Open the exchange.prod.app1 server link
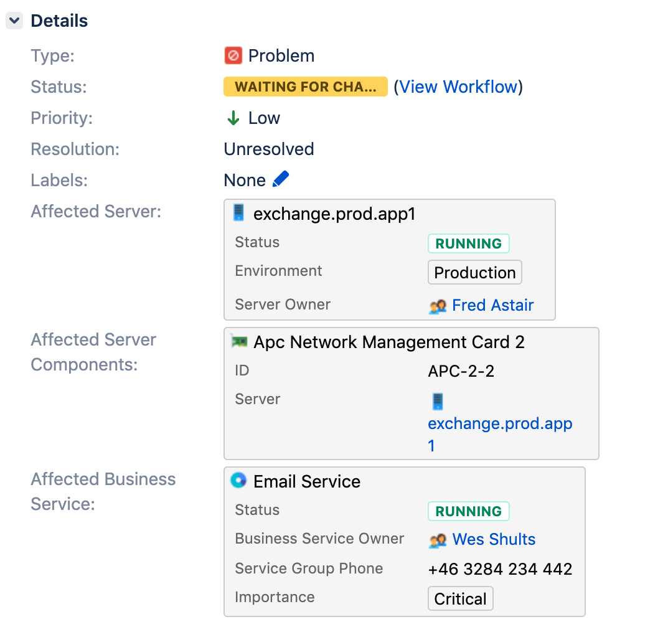This screenshot has width=668, height=632. click(500, 425)
